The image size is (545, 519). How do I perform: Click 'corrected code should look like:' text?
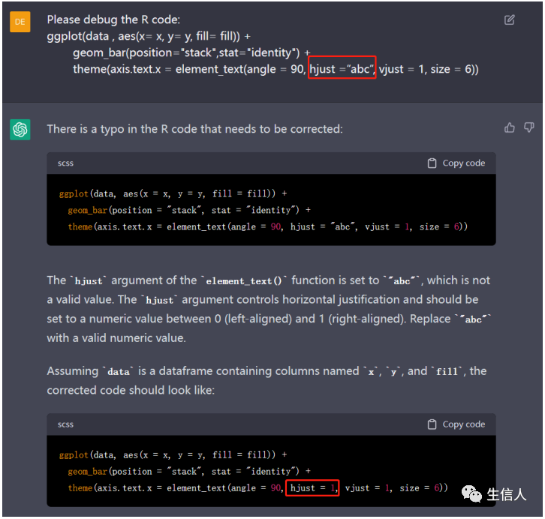[x=131, y=390]
